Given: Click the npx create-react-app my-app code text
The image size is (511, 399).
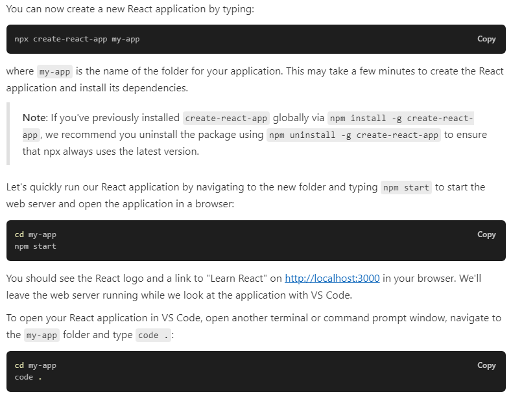Looking at the screenshot, I should point(77,39).
